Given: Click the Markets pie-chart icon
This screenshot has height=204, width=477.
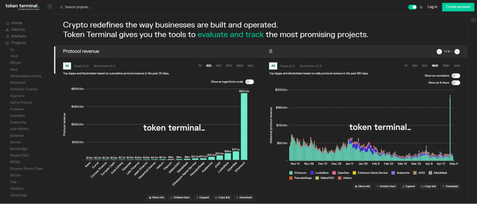Looking at the screenshot, I should tap(8, 36).
